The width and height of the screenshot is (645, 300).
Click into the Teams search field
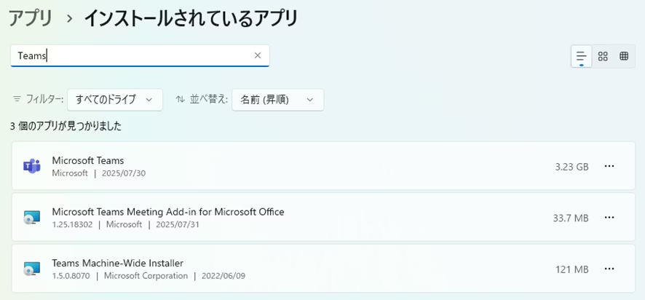140,55
